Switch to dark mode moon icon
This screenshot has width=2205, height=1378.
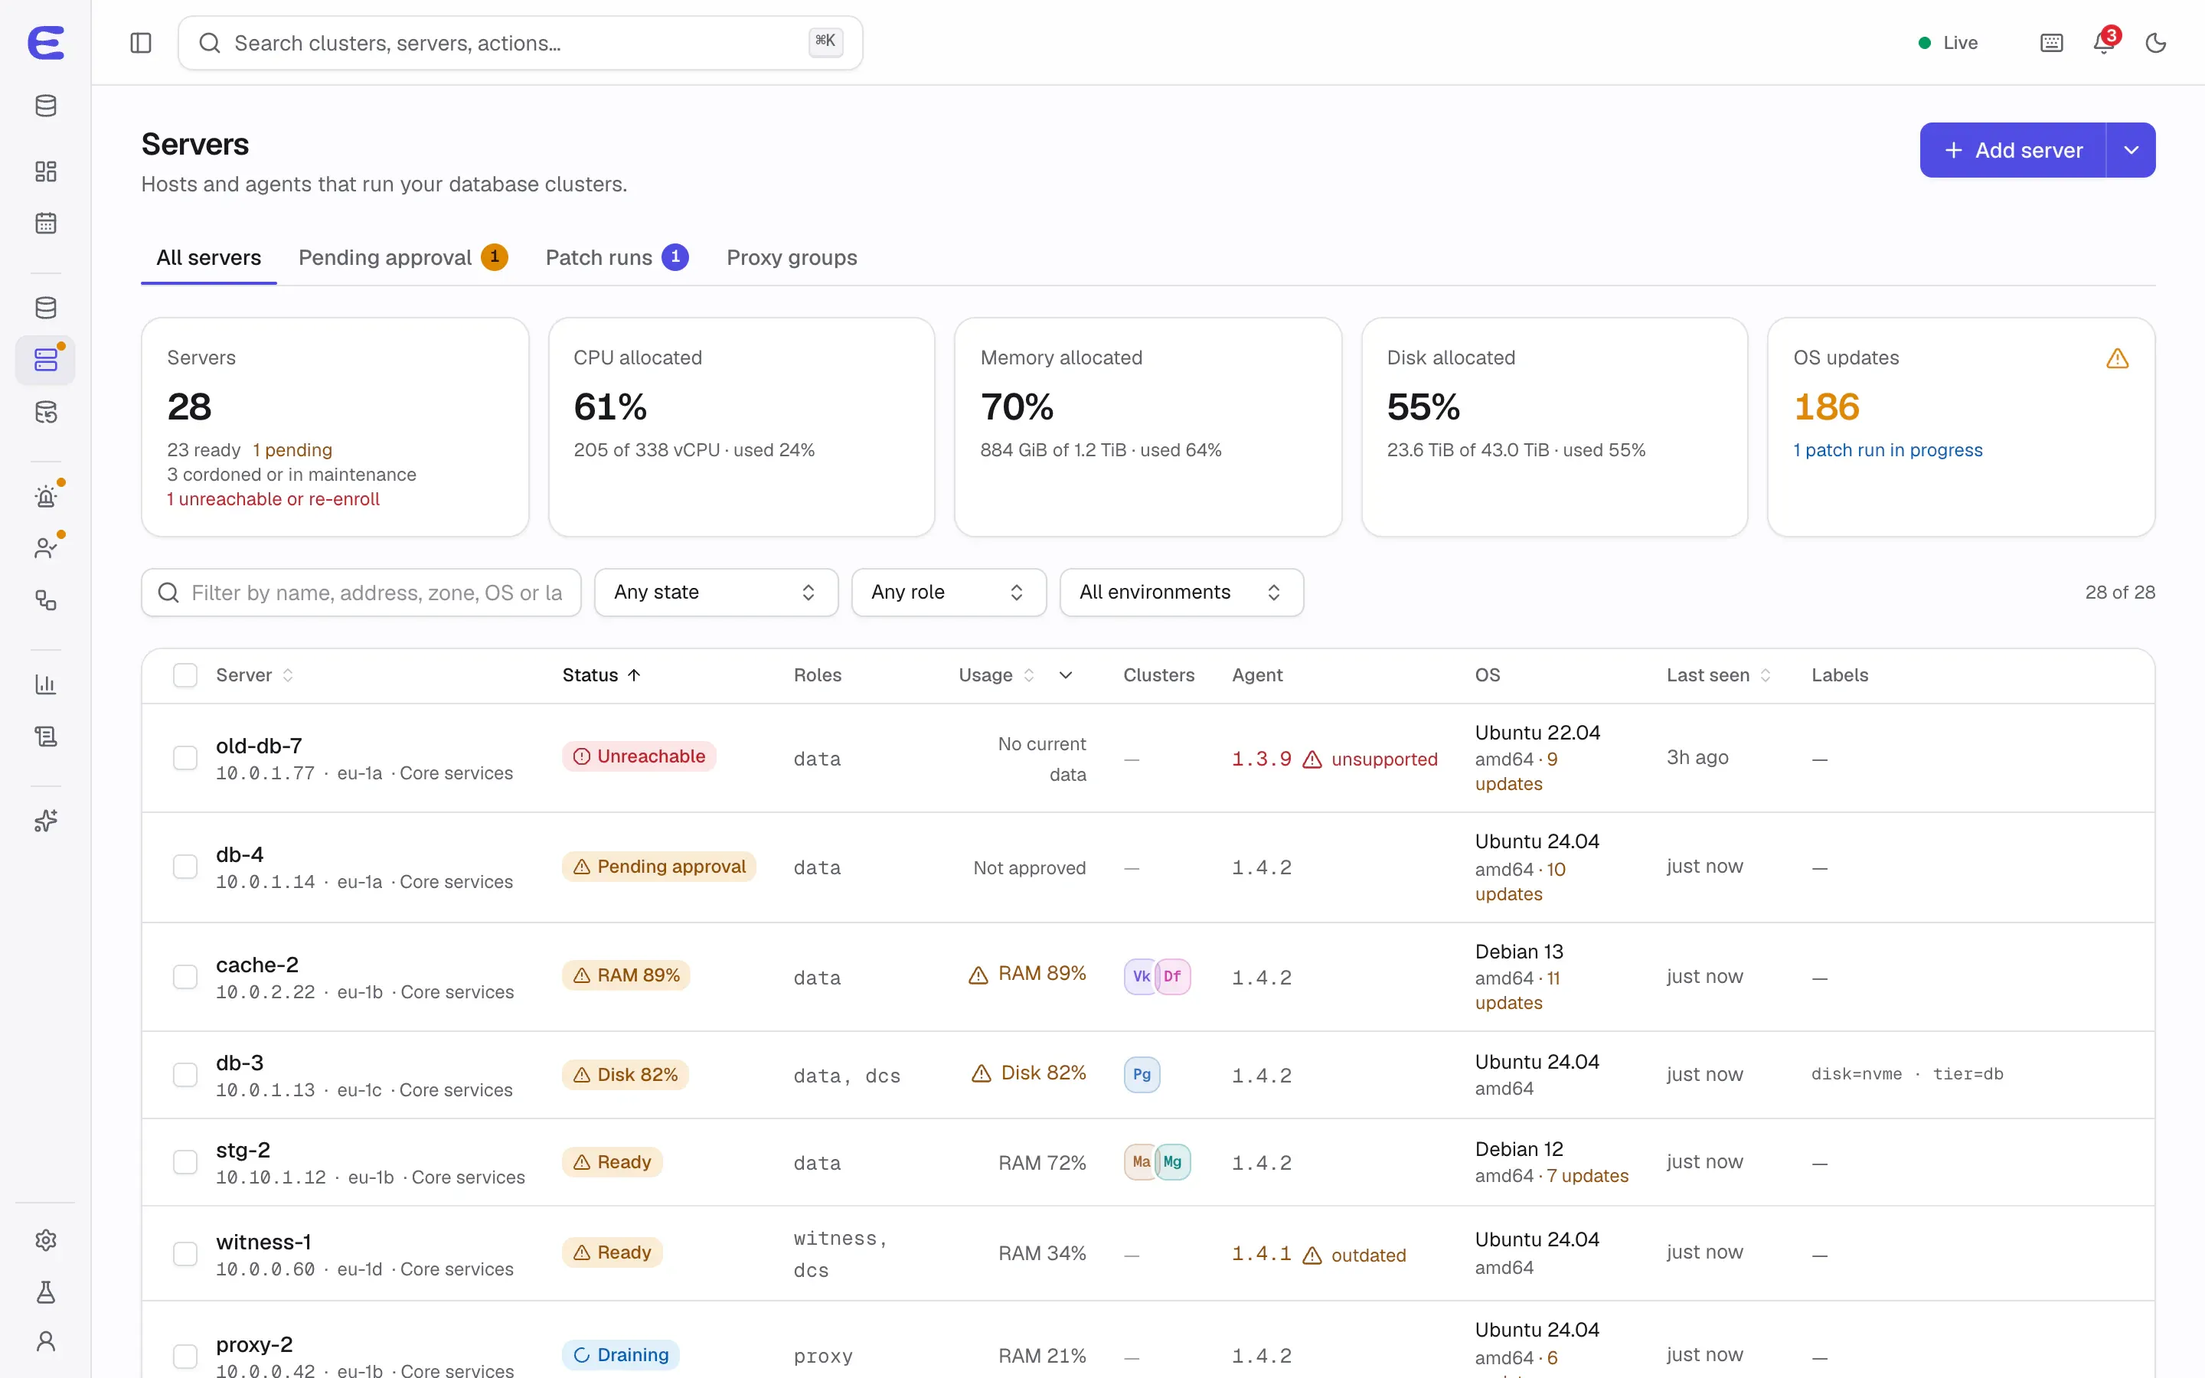(x=2156, y=43)
